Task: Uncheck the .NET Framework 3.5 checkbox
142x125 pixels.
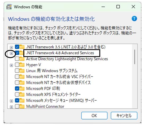Action: click(17, 47)
